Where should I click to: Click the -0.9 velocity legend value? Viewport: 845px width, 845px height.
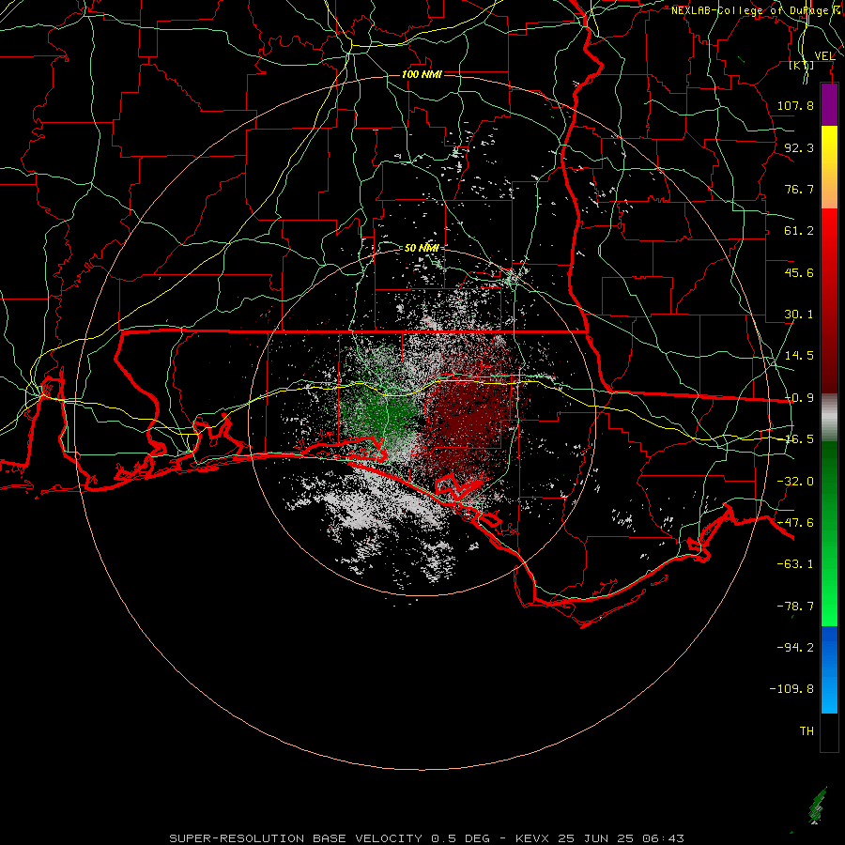(799, 398)
